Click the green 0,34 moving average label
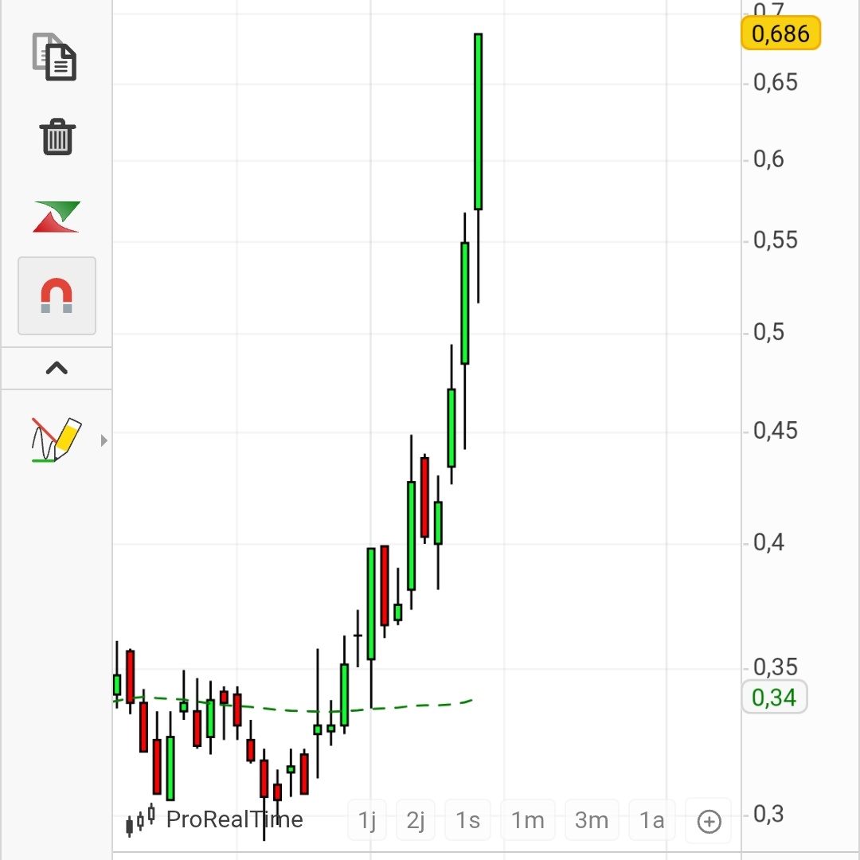This screenshot has width=860, height=860. pos(773,697)
